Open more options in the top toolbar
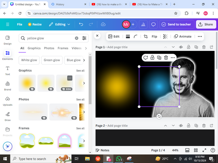The image size is (218, 163). 200,36
